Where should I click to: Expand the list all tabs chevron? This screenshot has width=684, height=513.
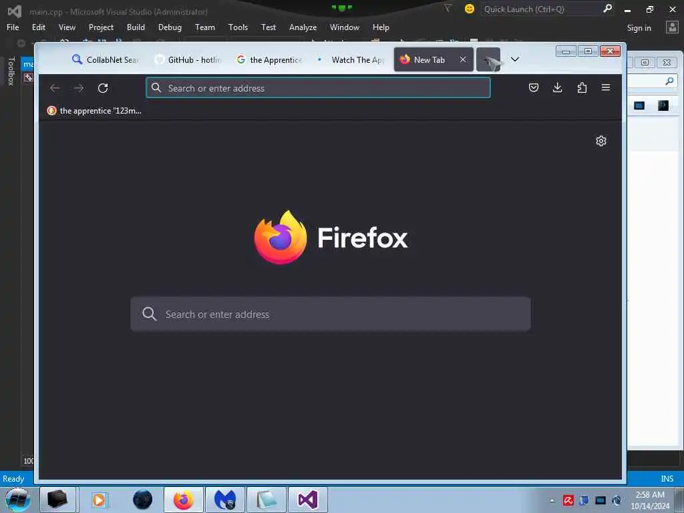(515, 59)
